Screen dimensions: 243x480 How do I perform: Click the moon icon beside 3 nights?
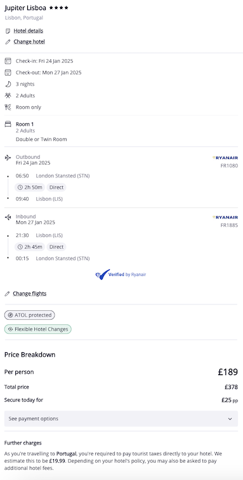coord(8,84)
